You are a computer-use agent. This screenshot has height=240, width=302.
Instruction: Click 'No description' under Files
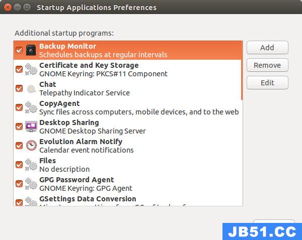point(64,169)
